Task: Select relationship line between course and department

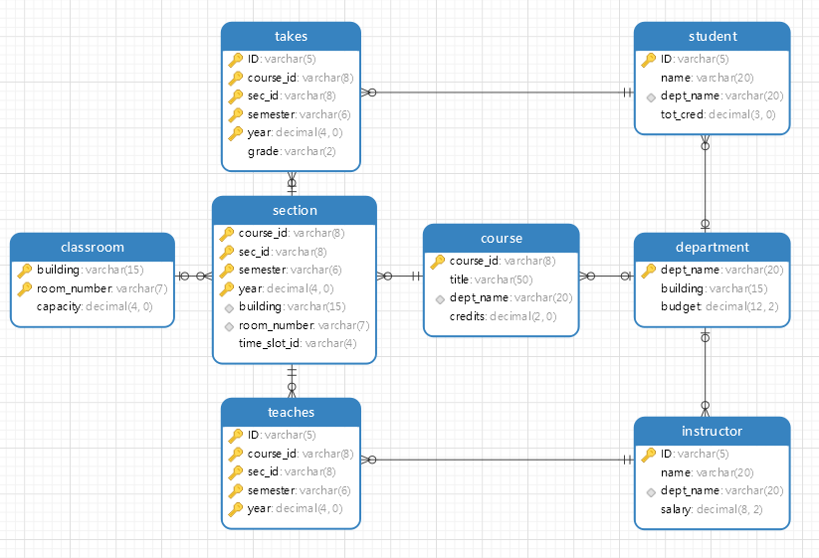Action: tap(606, 277)
